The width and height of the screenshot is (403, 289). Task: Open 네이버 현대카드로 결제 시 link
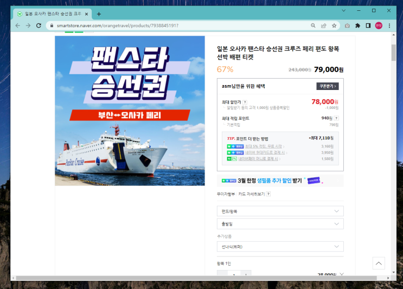[x=266, y=152]
